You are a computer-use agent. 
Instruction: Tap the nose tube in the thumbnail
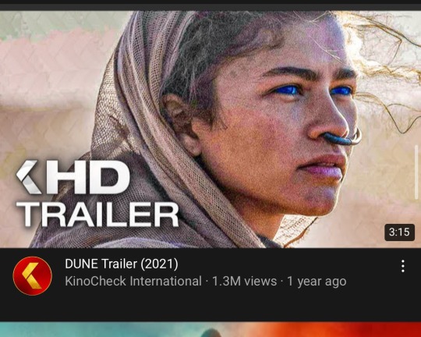[x=342, y=138]
